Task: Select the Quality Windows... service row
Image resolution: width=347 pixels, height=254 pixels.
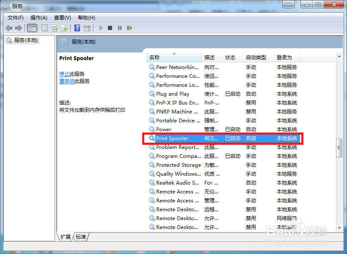Action: click(224, 174)
